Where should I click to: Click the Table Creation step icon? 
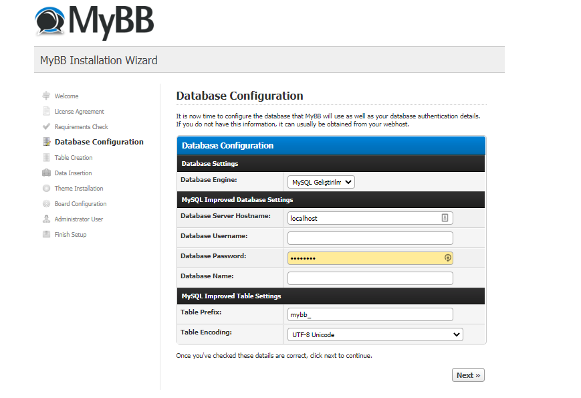point(46,157)
